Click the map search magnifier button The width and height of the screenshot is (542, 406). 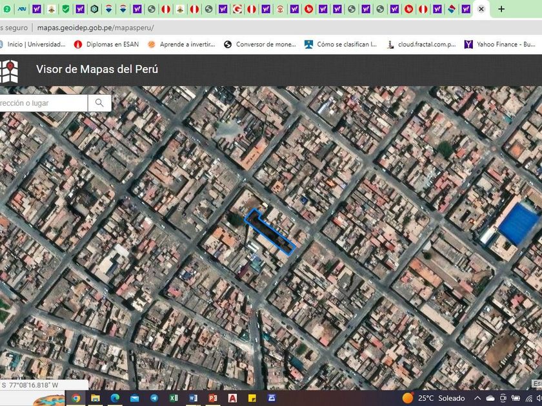99,103
